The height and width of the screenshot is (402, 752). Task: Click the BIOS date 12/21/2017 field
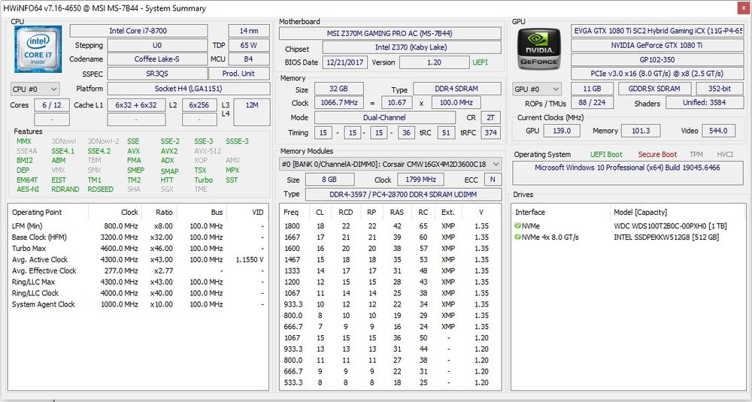345,62
